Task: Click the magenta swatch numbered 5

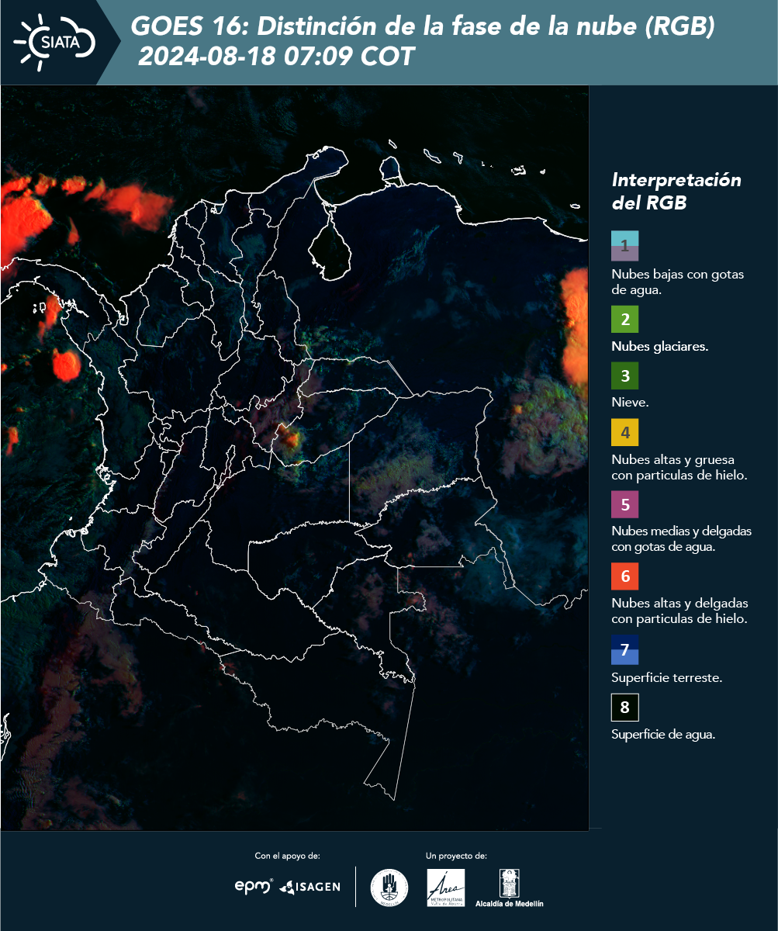Action: [624, 504]
